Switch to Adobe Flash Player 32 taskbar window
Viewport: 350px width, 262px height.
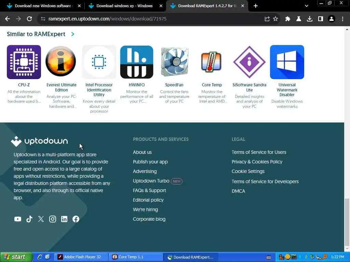81,257
